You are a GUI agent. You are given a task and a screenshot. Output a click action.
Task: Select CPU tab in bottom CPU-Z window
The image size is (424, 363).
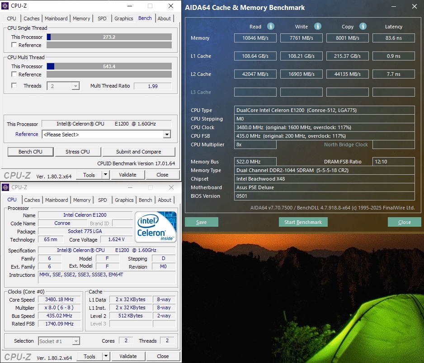pyautogui.click(x=12, y=199)
